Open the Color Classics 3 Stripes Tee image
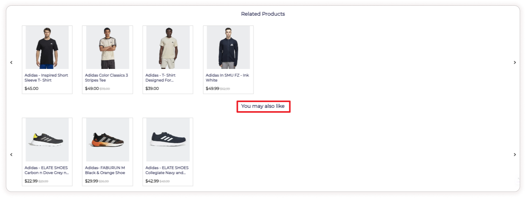Screen dimensions: 526x198 (x=107, y=48)
